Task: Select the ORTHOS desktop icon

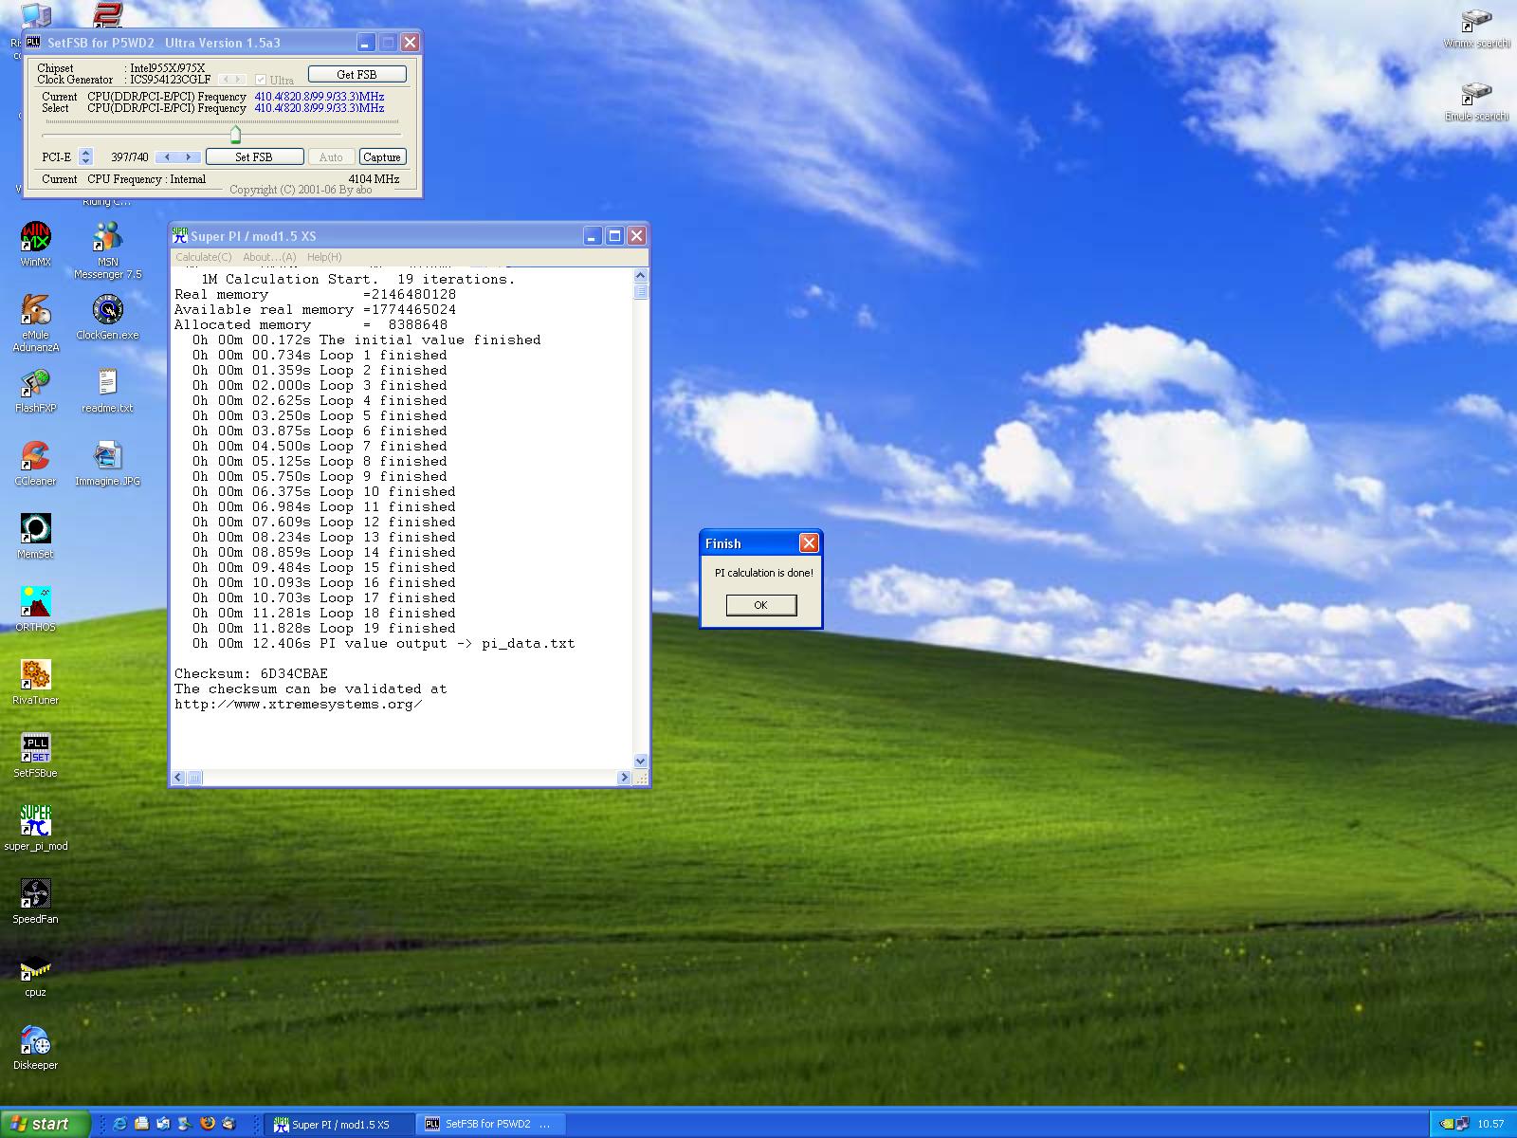Action: (36, 609)
